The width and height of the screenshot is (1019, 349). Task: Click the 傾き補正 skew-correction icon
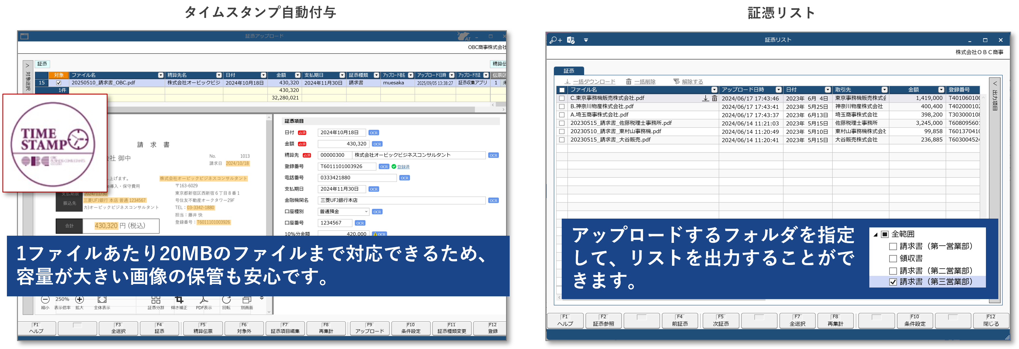(179, 300)
